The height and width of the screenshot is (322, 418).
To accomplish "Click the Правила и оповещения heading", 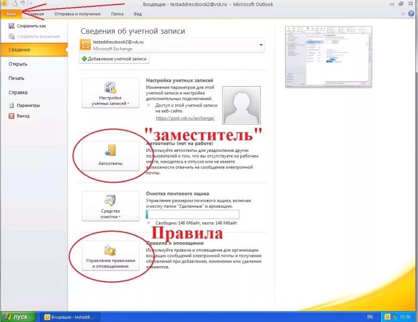I will [x=175, y=243].
